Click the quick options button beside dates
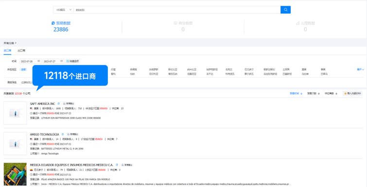 pos(73,61)
